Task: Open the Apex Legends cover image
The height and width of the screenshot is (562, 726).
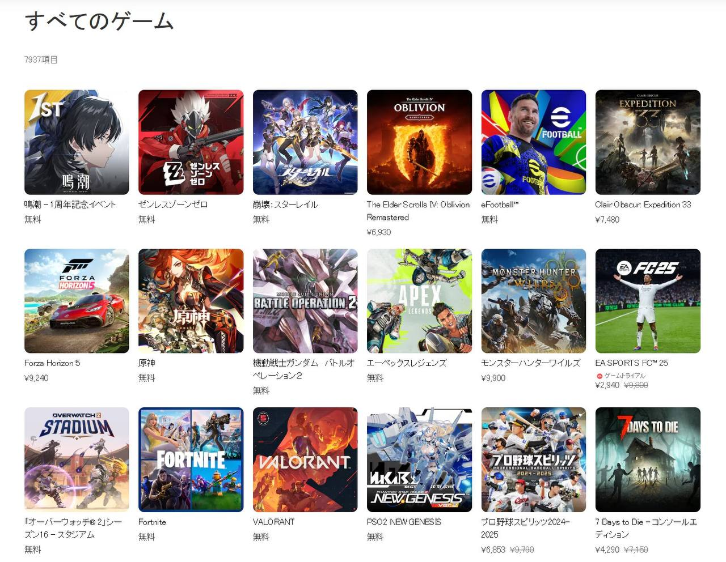Action: pyautogui.click(x=419, y=301)
